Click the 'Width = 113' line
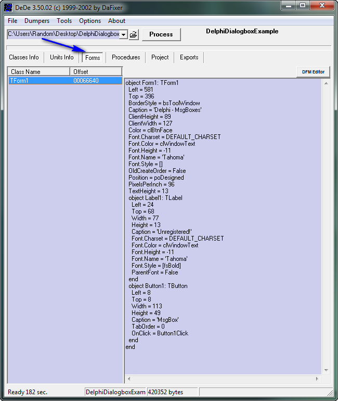338x401 pixels. [147, 306]
